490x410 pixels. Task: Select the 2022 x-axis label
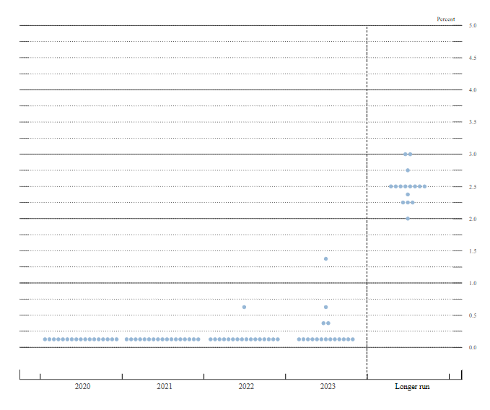[246, 387]
